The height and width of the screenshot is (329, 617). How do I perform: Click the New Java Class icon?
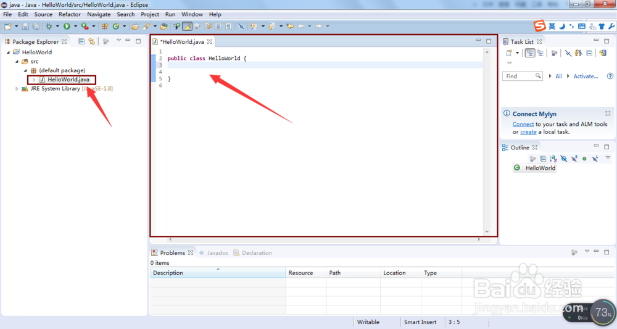pos(116,27)
